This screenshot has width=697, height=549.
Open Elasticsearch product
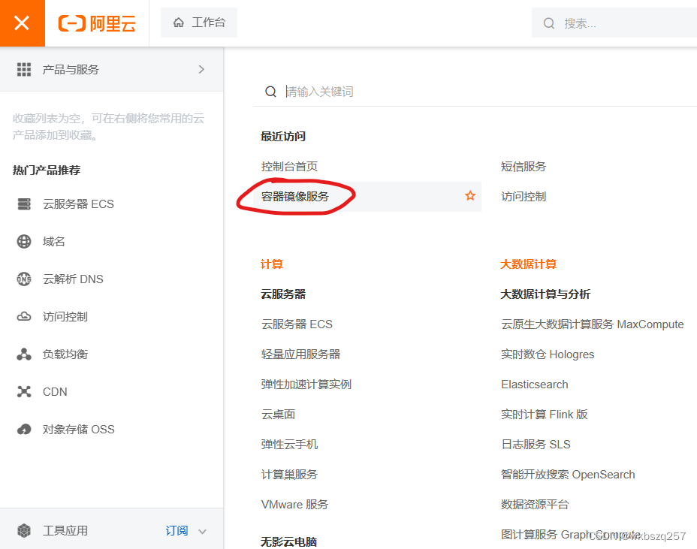(535, 385)
